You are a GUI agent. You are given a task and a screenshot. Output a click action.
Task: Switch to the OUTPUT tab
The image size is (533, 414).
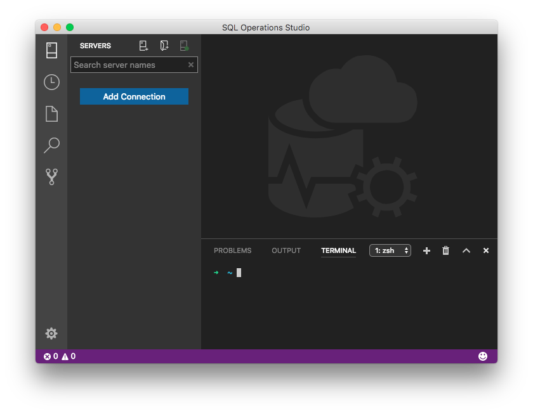(286, 250)
